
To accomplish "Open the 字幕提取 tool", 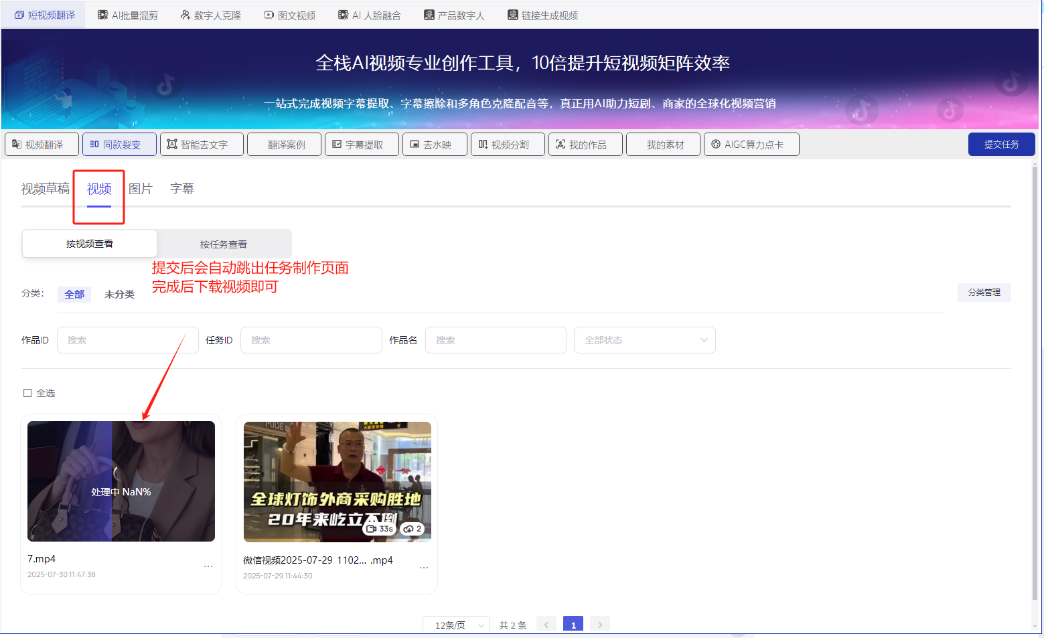I will click(362, 144).
